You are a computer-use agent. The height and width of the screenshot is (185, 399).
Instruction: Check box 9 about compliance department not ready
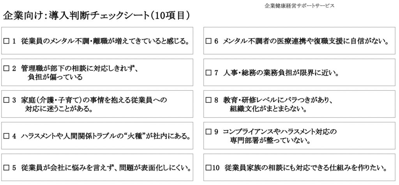point(208,132)
